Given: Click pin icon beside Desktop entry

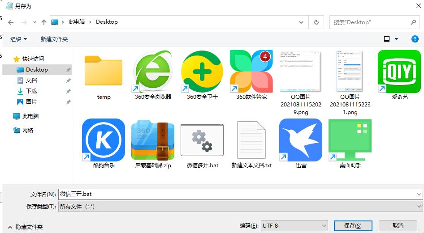Looking at the screenshot, I should (x=69, y=70).
